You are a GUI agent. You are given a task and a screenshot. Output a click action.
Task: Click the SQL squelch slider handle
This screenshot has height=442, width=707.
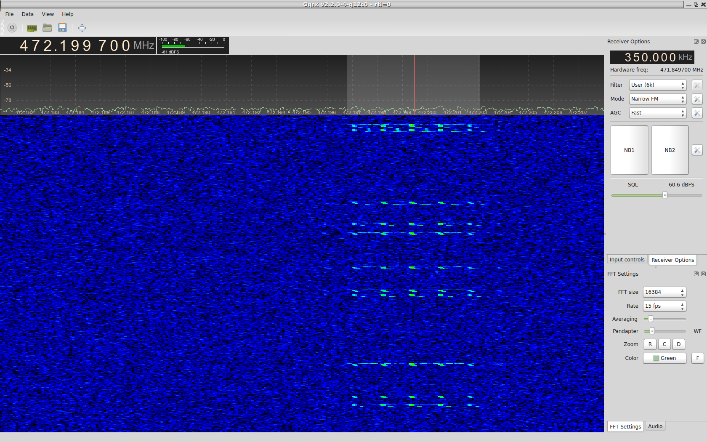[665, 195]
